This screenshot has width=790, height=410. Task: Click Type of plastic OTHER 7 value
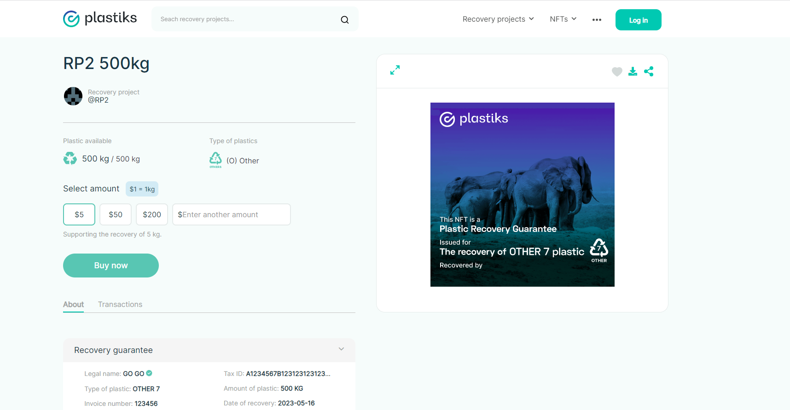coord(146,389)
